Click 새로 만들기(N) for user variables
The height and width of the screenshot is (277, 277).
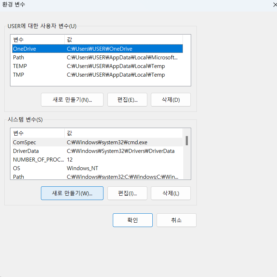click(x=72, y=100)
